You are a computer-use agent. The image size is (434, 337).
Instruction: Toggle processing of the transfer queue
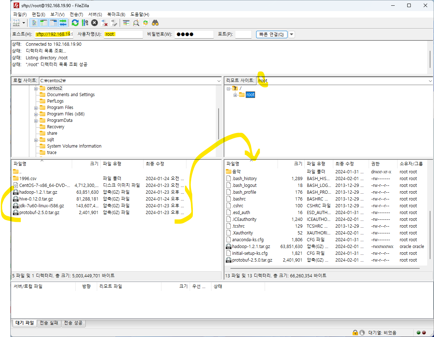pyautogui.click(x=85, y=23)
